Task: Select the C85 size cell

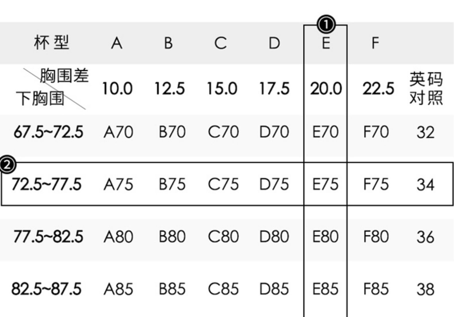Action: (223, 289)
